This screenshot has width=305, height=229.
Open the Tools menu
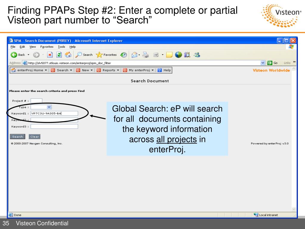tap(61, 47)
